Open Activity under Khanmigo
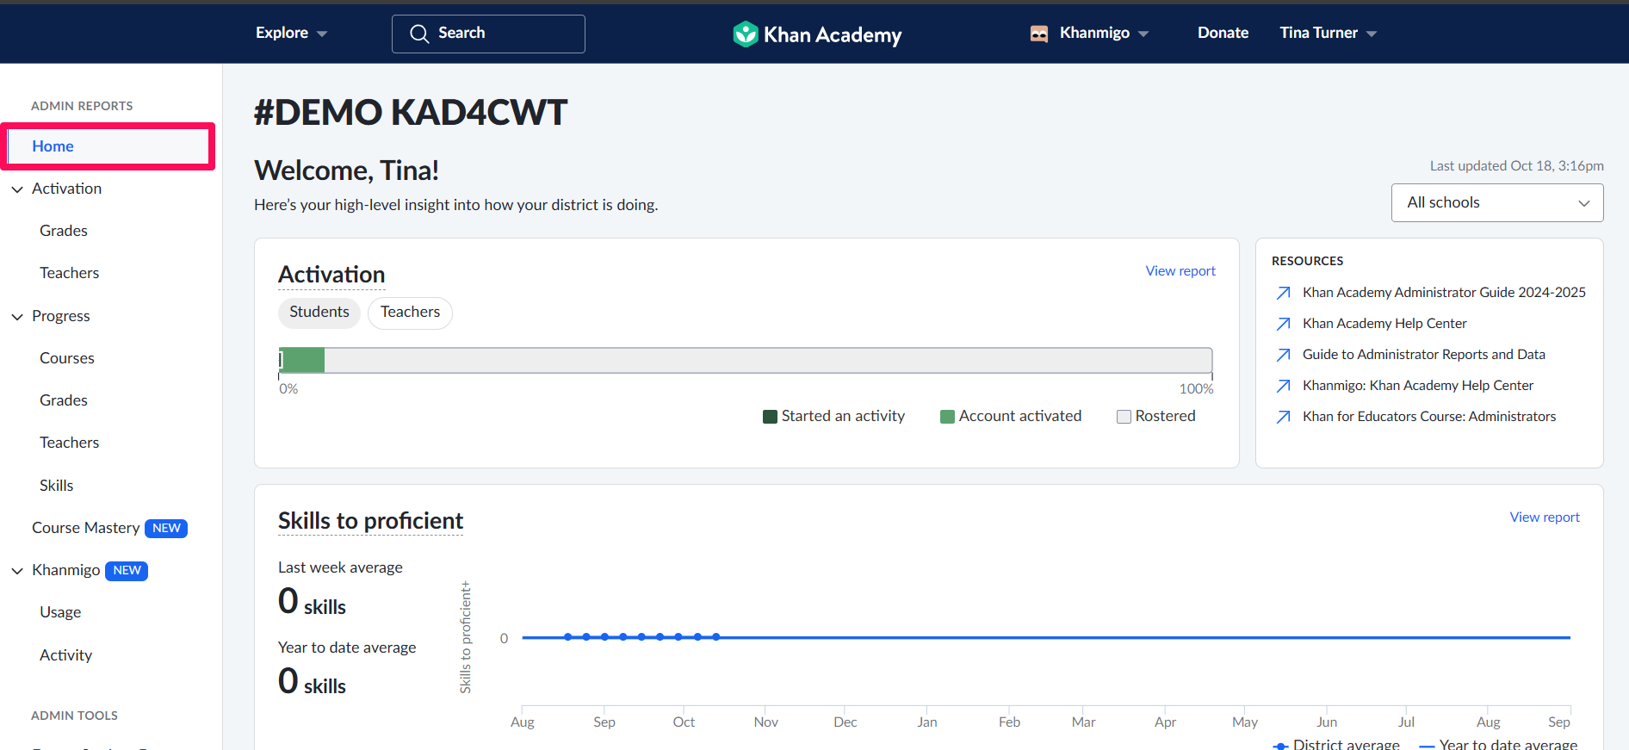 [65, 655]
